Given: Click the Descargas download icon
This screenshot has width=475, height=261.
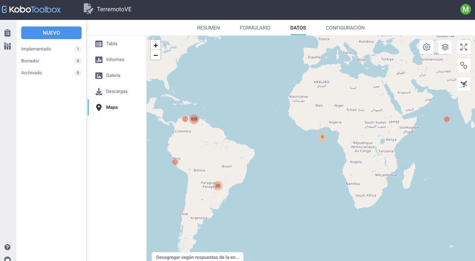Looking at the screenshot, I should (x=99, y=91).
